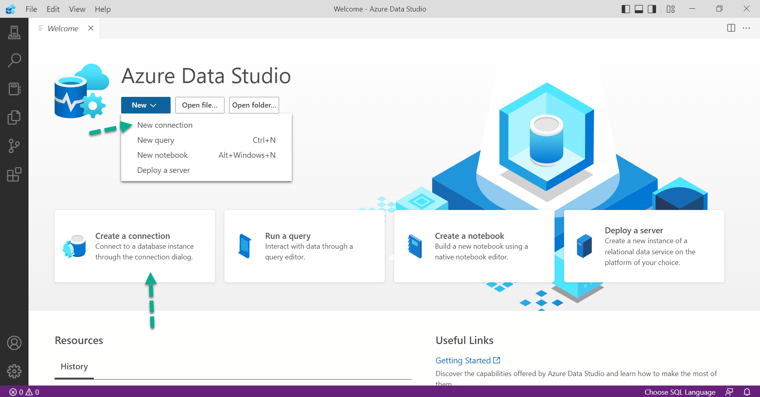The width and height of the screenshot is (760, 397).
Task: Click the Resources heading
Action: 79,340
